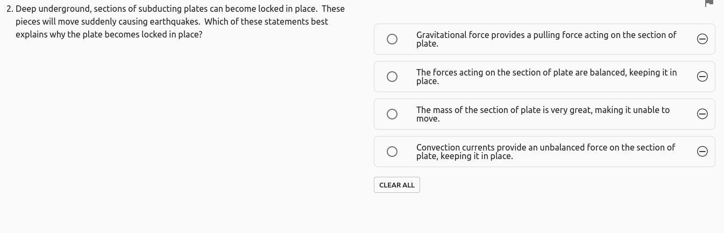Click the question 2 prompt text
724x233 pixels.
[x=172, y=22]
